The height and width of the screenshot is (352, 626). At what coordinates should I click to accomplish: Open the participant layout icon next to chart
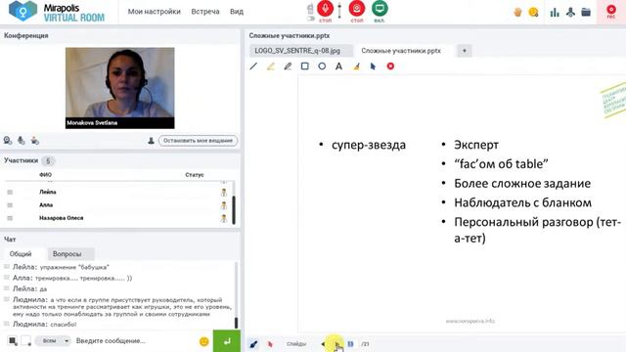570,13
